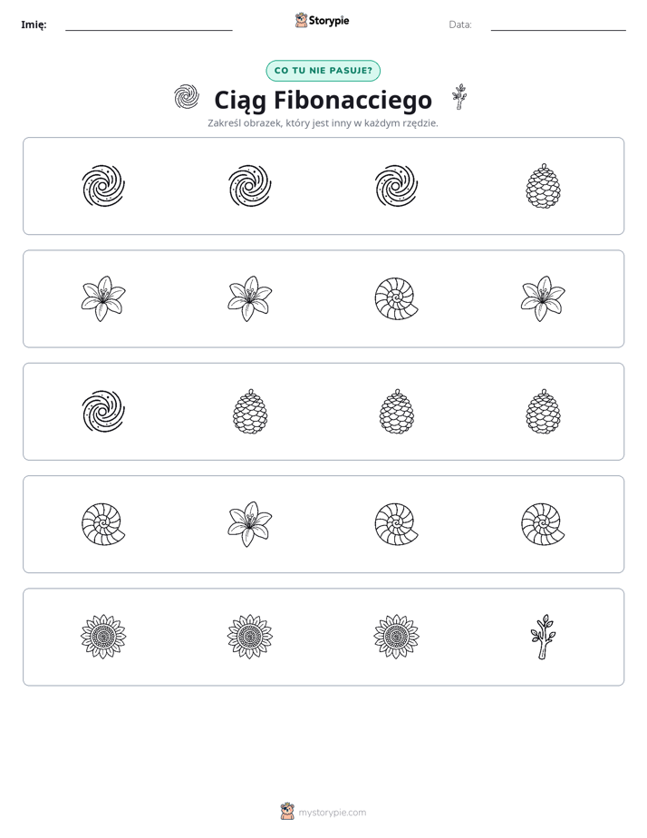Select the last nautilus shell in row four
This screenshot has width=647, height=838.
(x=543, y=524)
